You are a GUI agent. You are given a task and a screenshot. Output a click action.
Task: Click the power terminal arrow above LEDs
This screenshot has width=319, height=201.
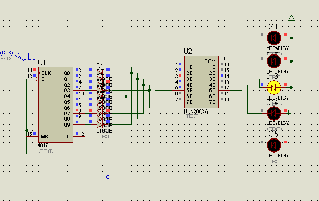(x=291, y=18)
